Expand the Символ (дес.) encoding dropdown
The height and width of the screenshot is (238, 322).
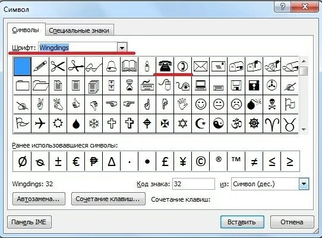coord(304,184)
